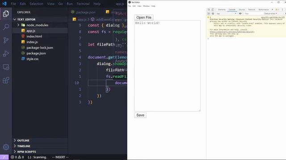Image resolution: width=286 pixels, height=160 pixels.
Task: Open the Run menu in VS Code
Action: point(70,4)
